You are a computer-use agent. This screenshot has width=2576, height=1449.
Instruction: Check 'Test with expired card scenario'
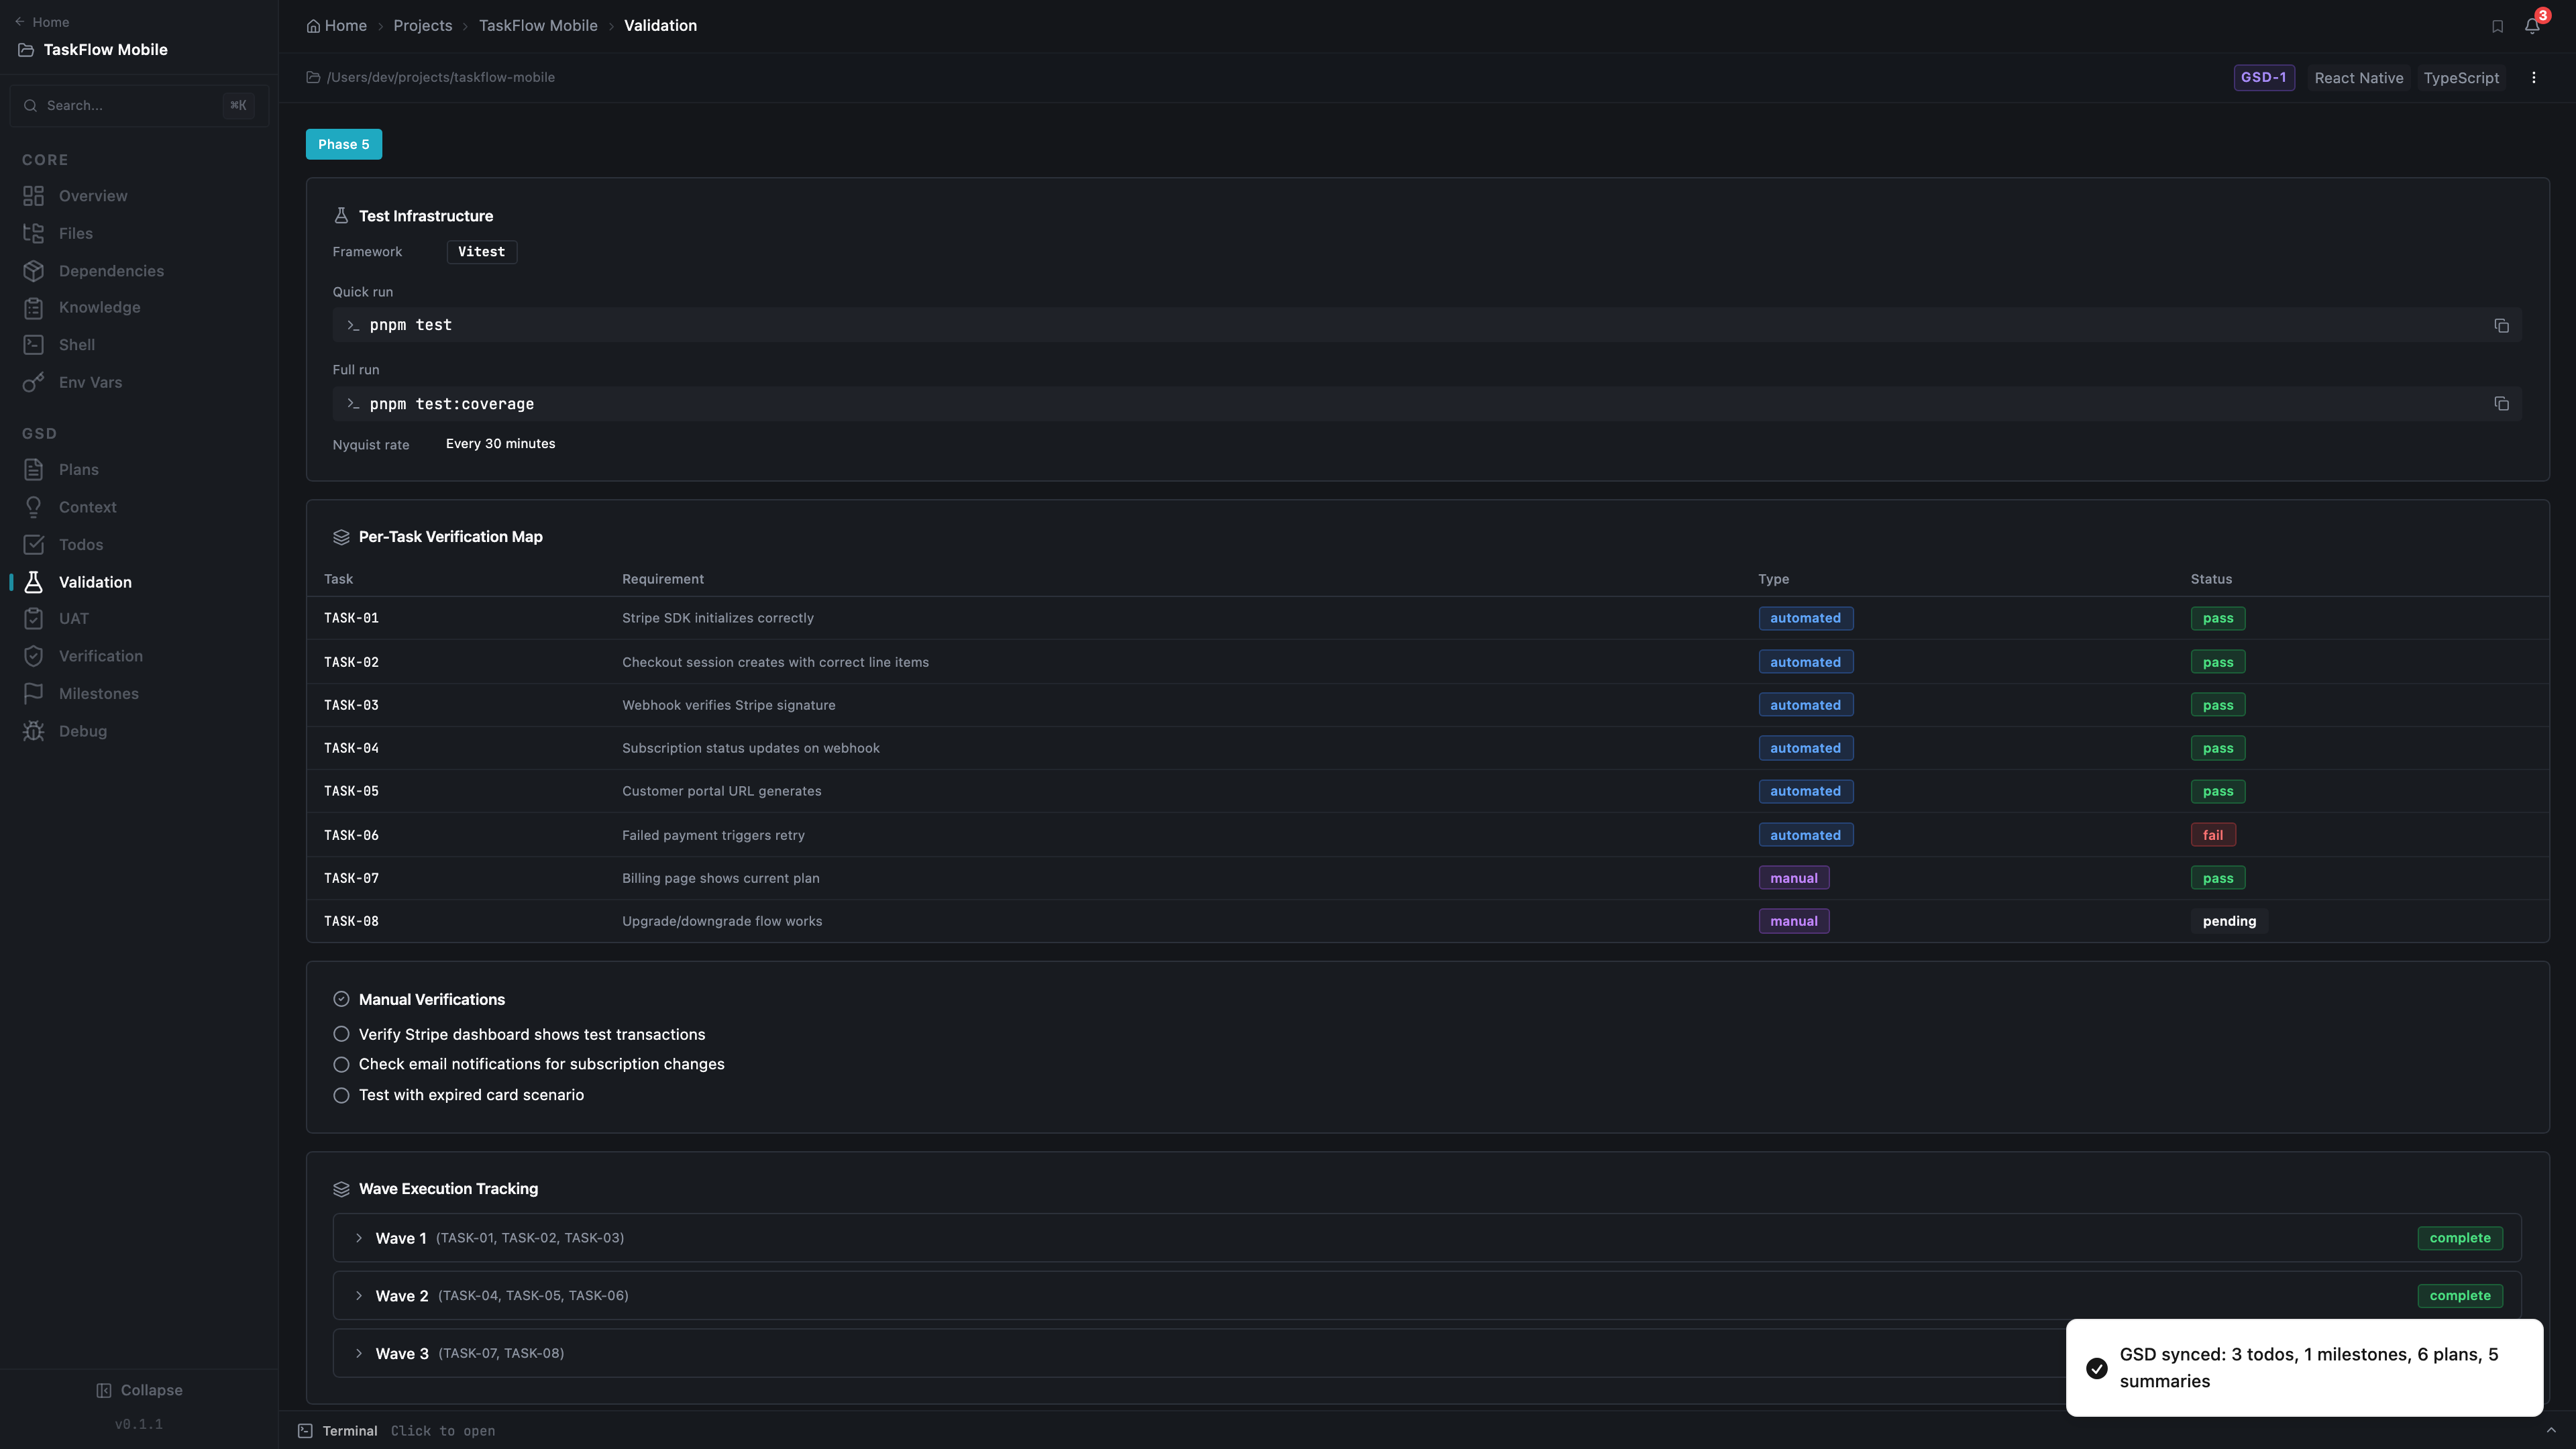[x=341, y=1095]
